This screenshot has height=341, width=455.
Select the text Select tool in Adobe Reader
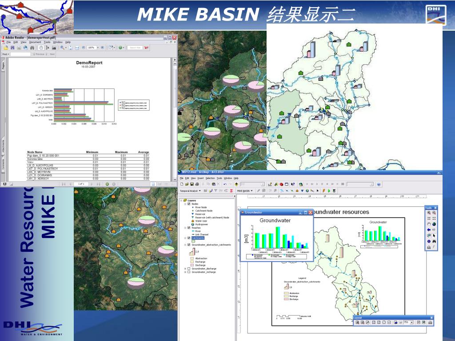click(48, 48)
